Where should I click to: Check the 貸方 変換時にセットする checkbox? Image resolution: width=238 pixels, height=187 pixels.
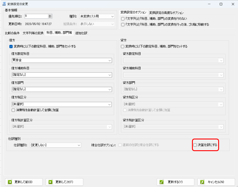[x=122, y=46]
